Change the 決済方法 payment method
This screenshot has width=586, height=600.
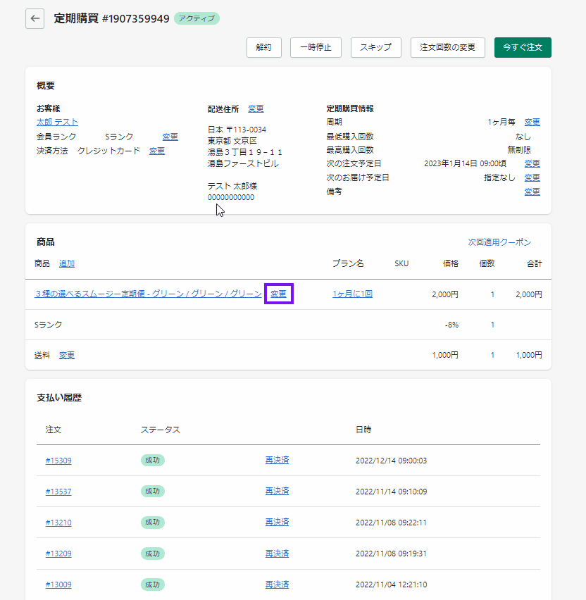pyautogui.click(x=157, y=151)
